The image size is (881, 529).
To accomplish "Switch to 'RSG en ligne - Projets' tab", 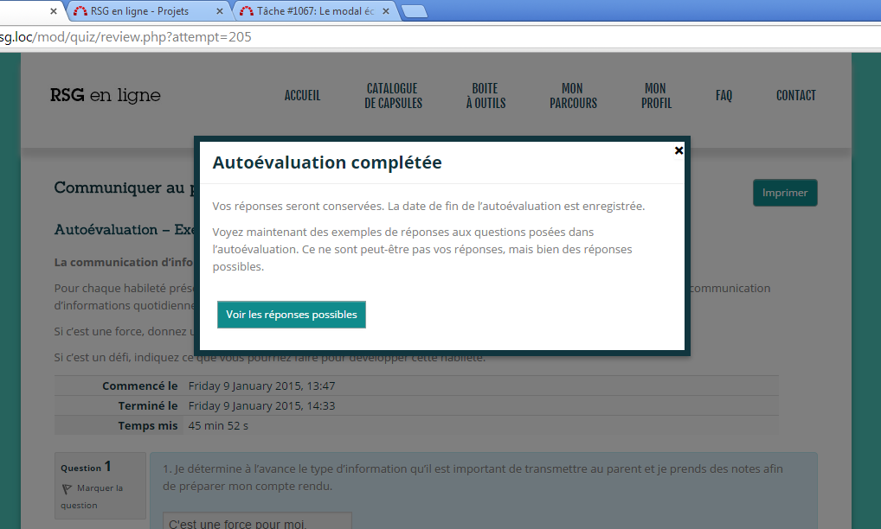I will (138, 11).
